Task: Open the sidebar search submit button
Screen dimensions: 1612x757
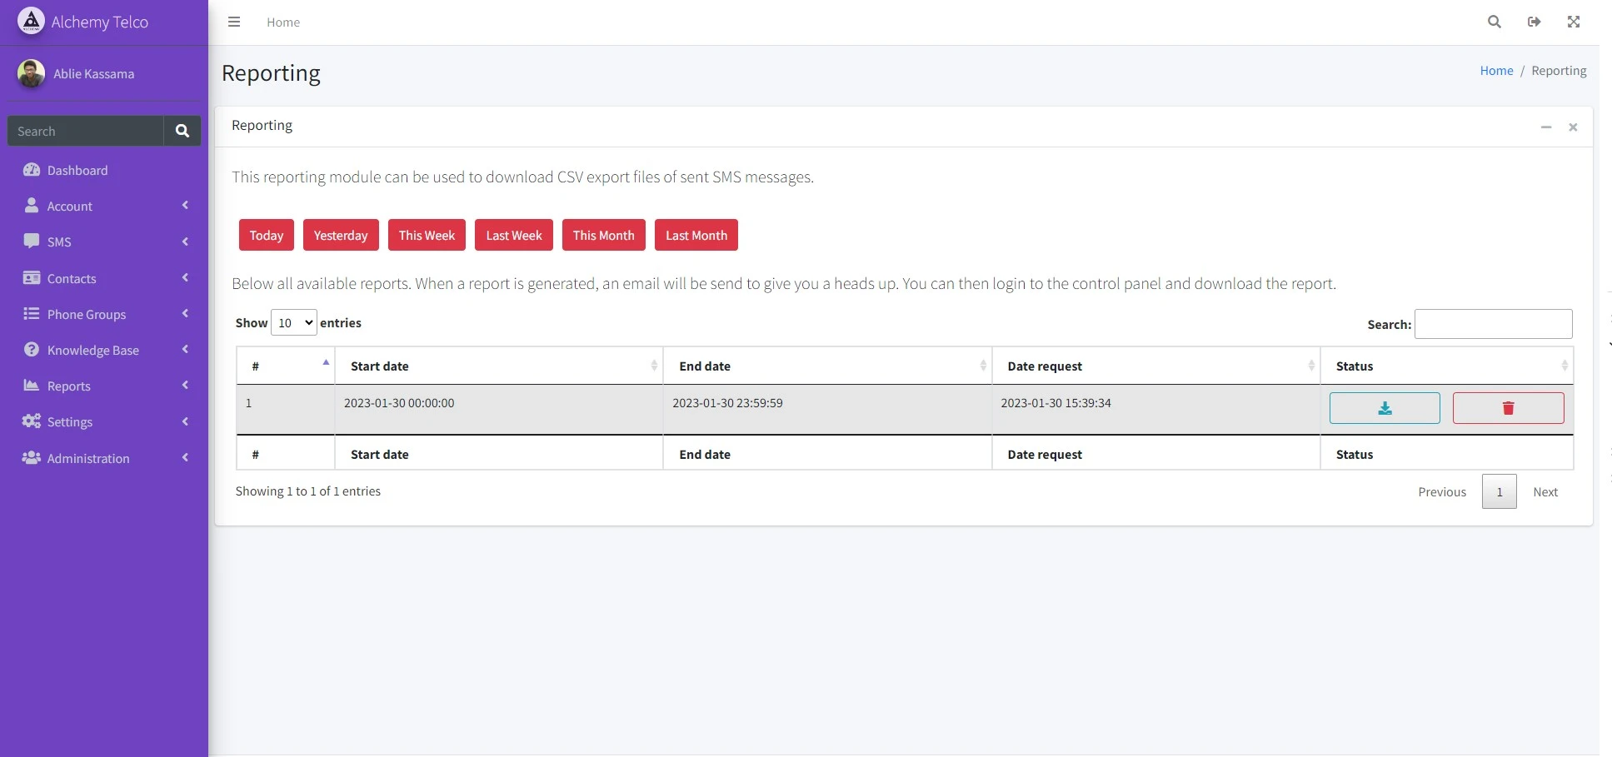Action: pos(182,131)
